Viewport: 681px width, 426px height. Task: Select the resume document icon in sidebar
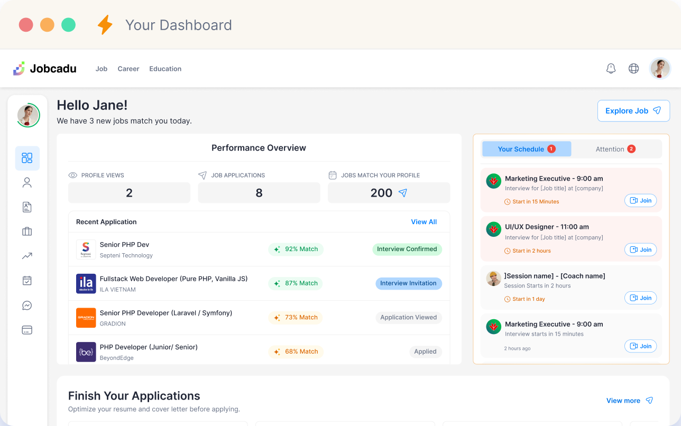(27, 207)
